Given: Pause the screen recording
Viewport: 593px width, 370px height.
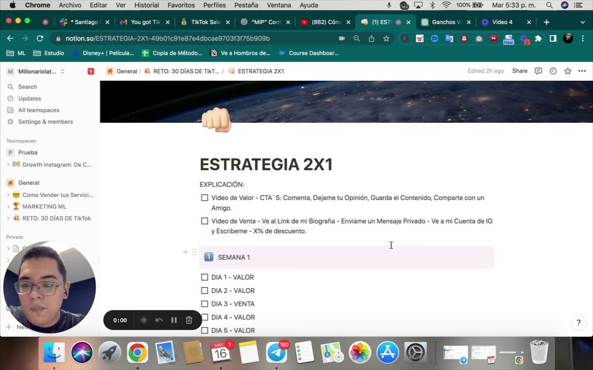Looking at the screenshot, I should click(x=174, y=320).
